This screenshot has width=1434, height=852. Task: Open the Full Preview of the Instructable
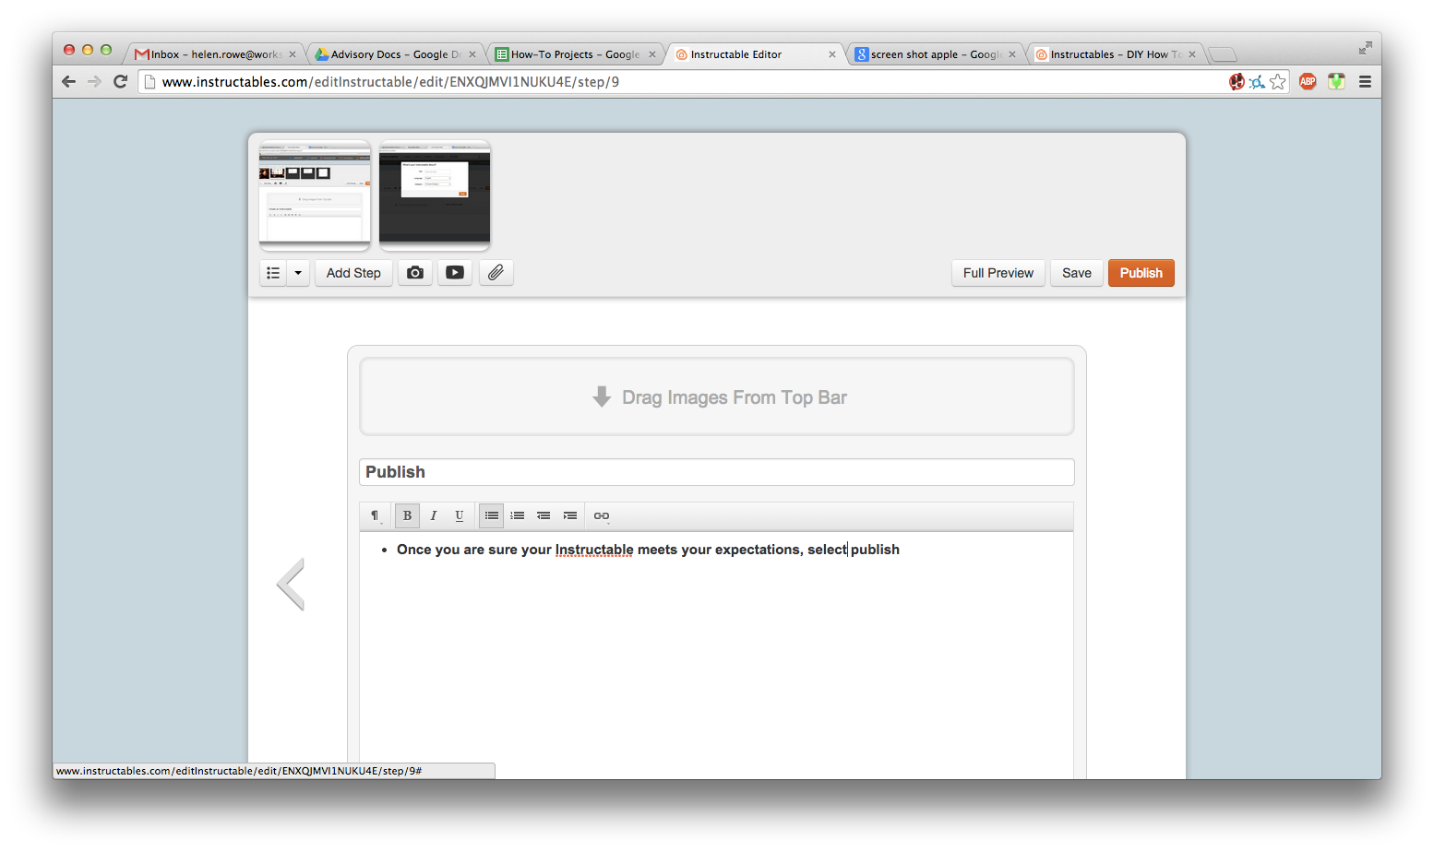[998, 272]
